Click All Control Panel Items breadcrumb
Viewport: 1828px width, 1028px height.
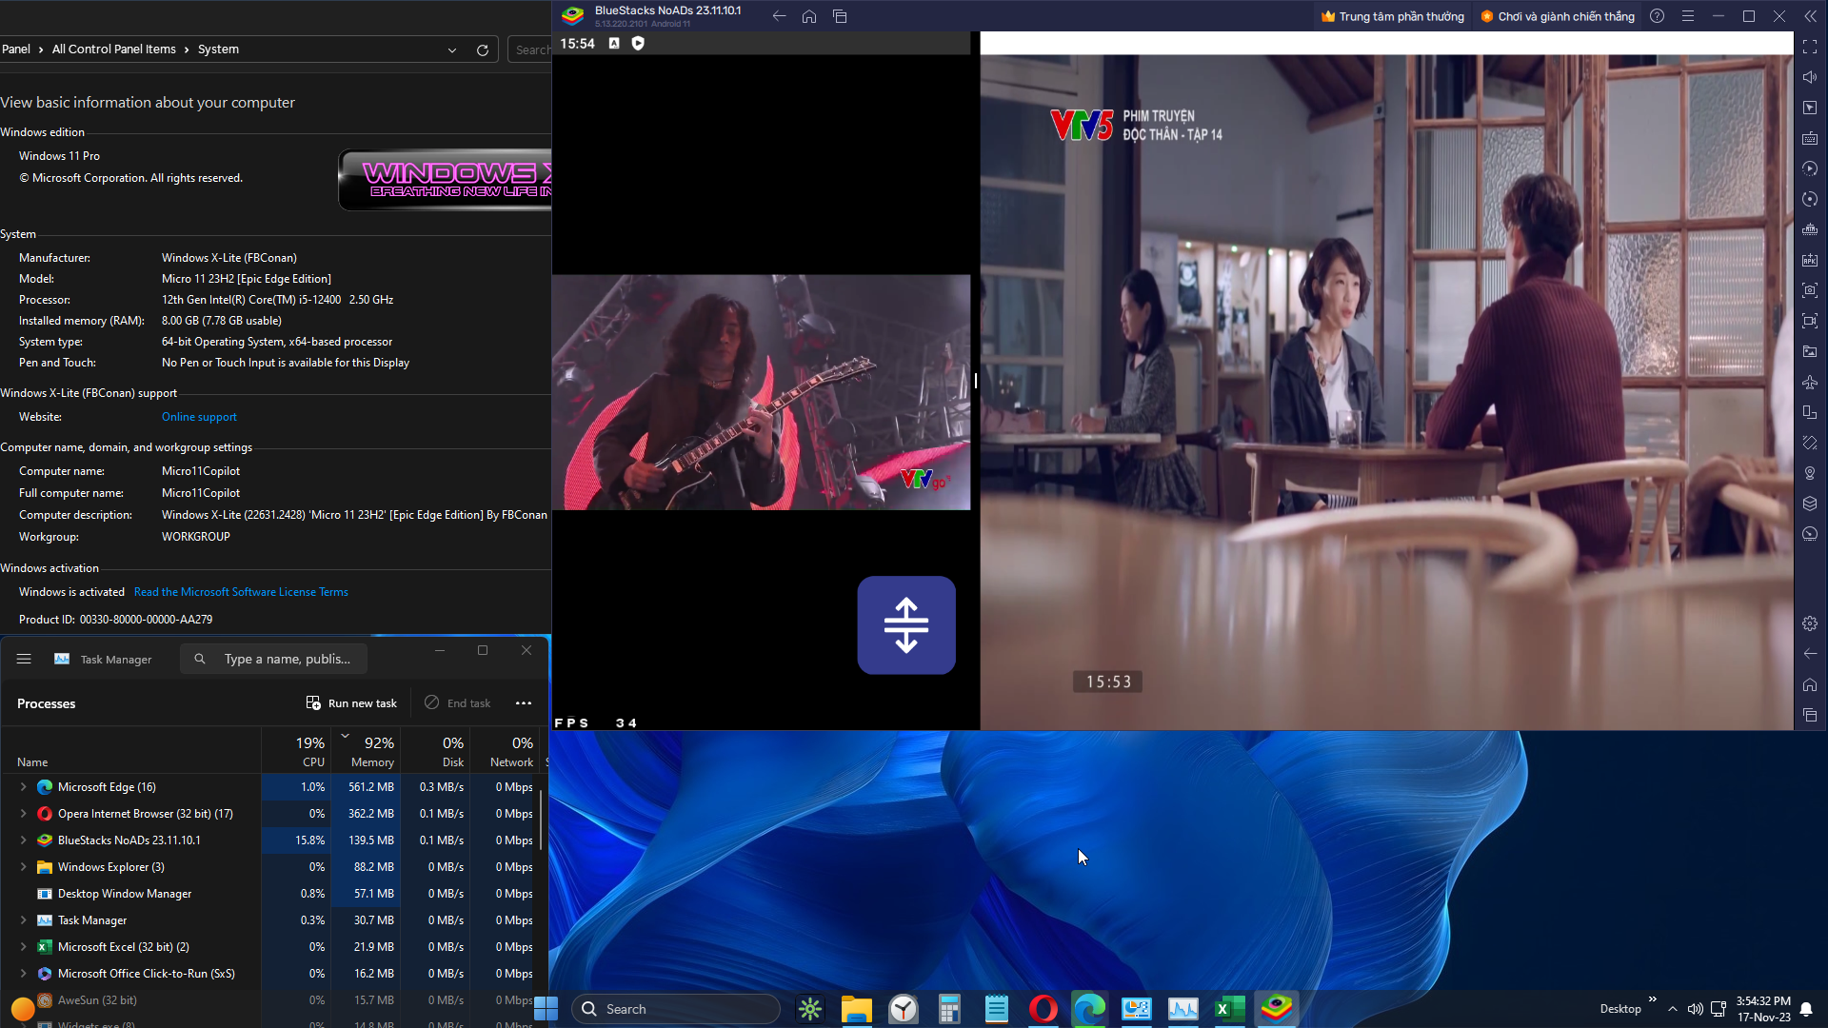pyautogui.click(x=114, y=49)
